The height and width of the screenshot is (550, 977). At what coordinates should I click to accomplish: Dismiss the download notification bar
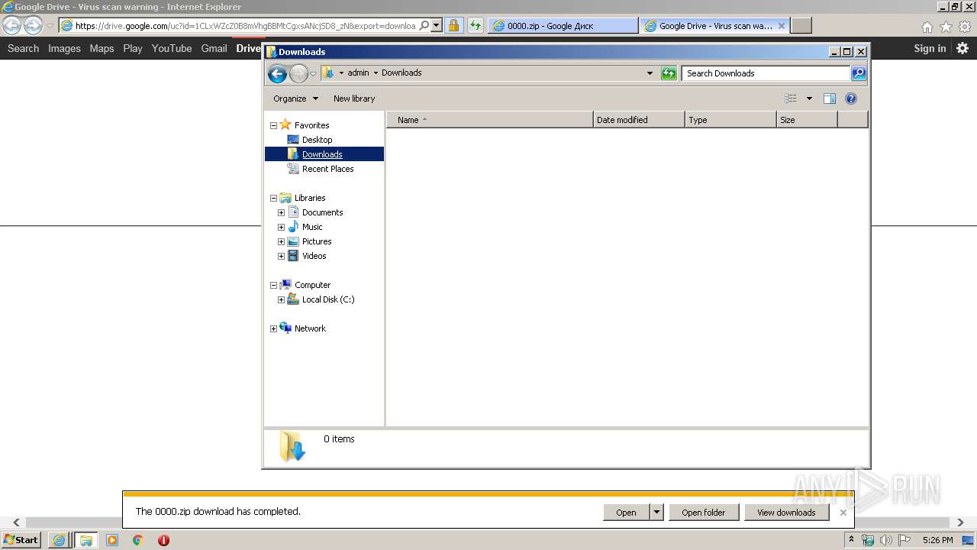click(843, 513)
